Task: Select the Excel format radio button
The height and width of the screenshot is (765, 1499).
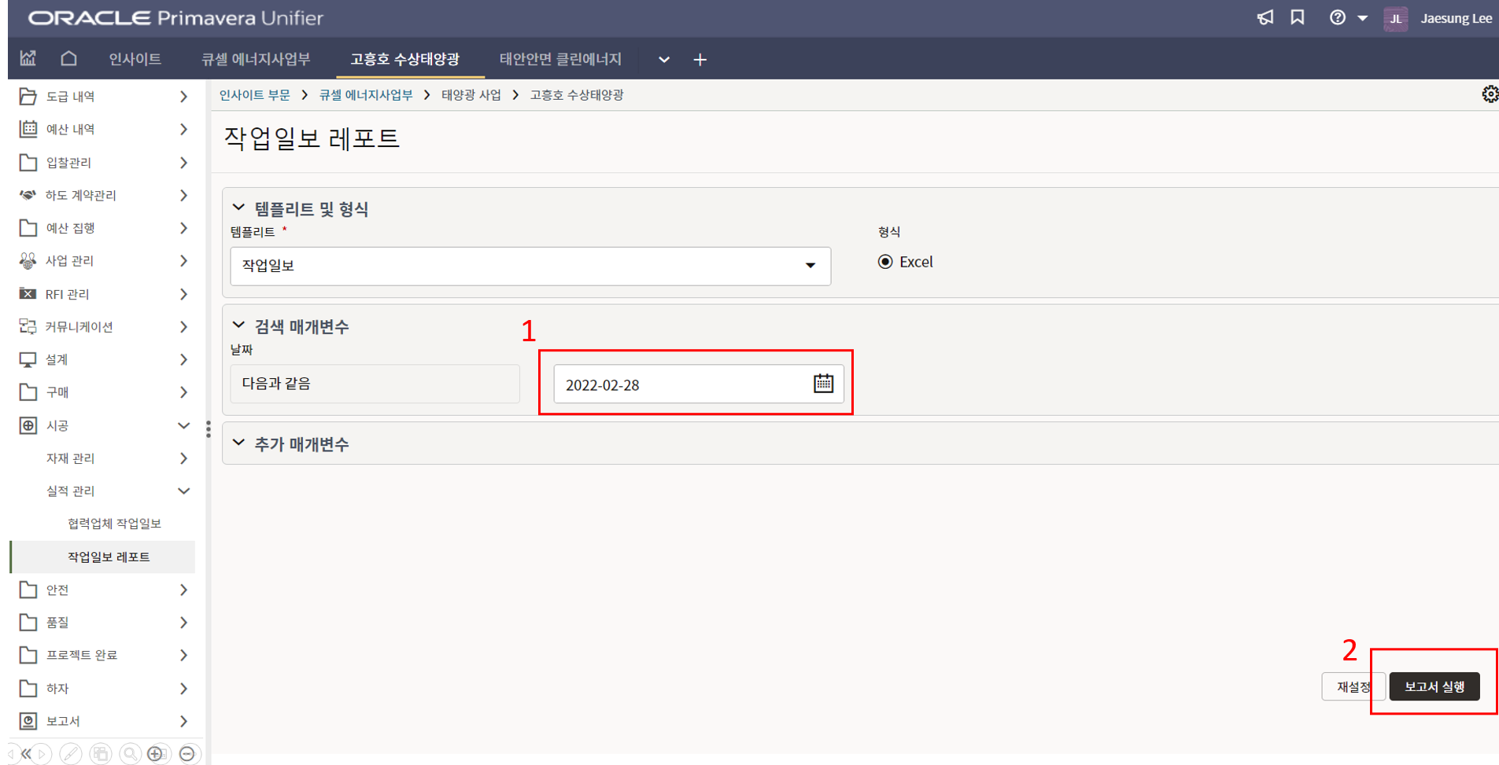Action: pos(885,262)
